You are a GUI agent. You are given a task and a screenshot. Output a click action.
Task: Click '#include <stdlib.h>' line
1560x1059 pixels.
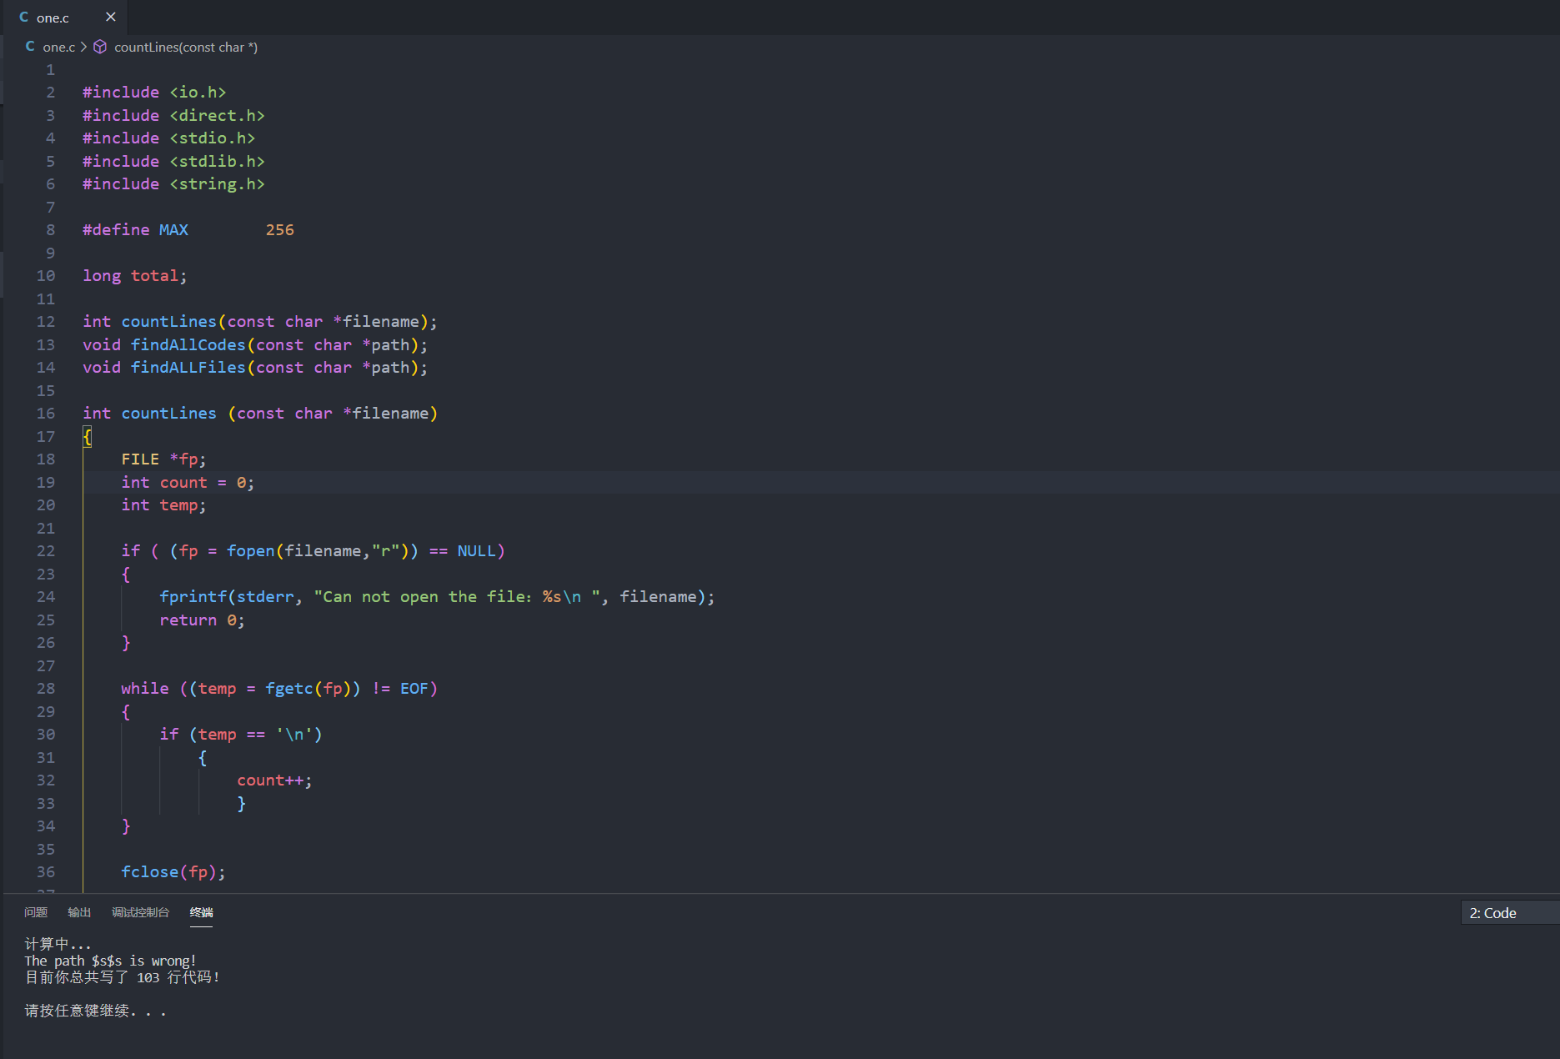pos(173,161)
